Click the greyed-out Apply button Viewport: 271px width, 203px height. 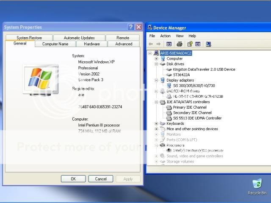128,179
